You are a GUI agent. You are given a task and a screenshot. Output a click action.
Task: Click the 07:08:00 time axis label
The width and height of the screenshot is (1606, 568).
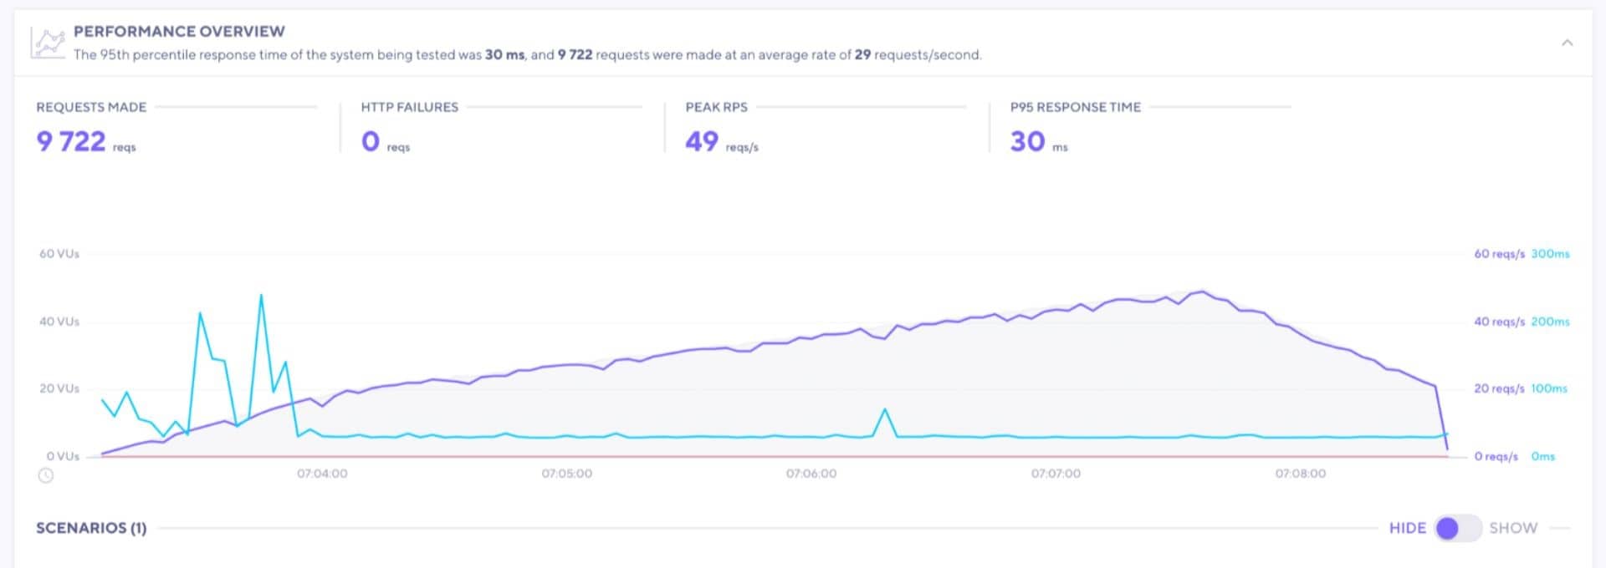[x=1300, y=474]
